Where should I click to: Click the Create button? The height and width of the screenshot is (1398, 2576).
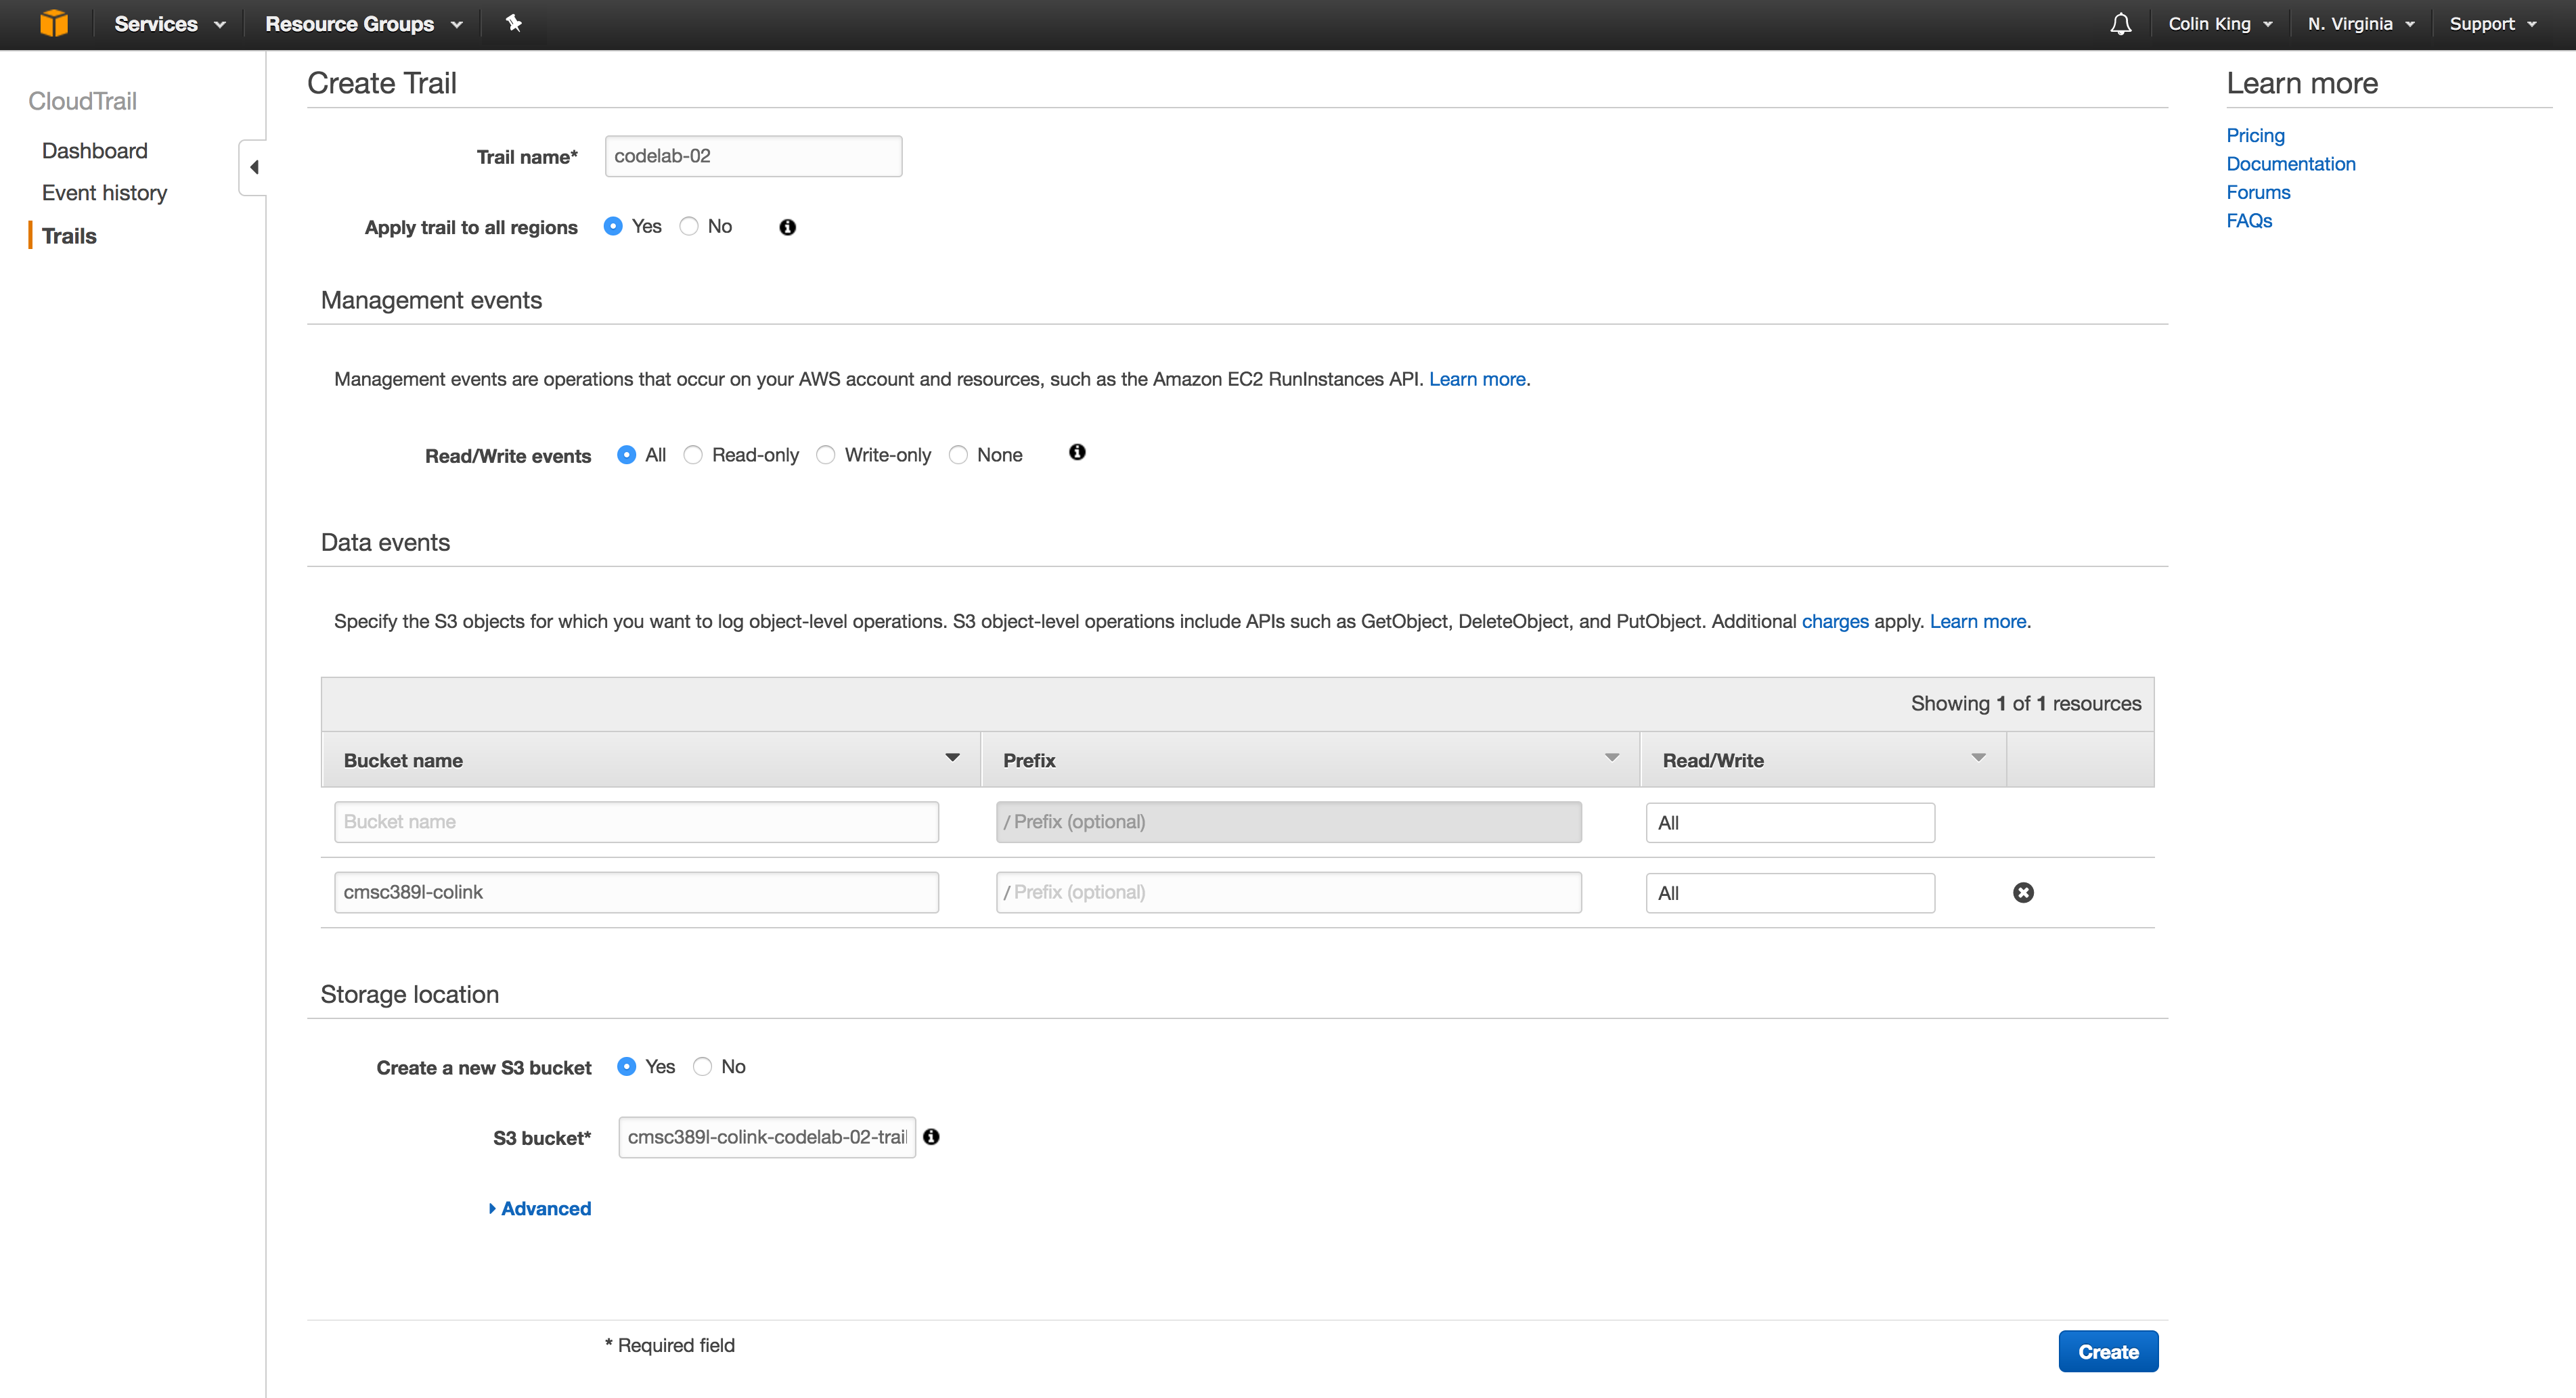(x=2108, y=1352)
